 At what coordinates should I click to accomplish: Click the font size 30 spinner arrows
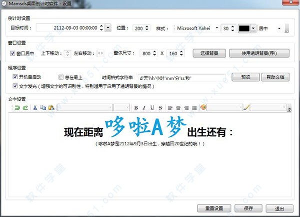pyautogui.click(x=232, y=29)
